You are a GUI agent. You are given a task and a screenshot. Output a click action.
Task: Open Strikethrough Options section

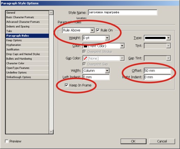click(27, 77)
